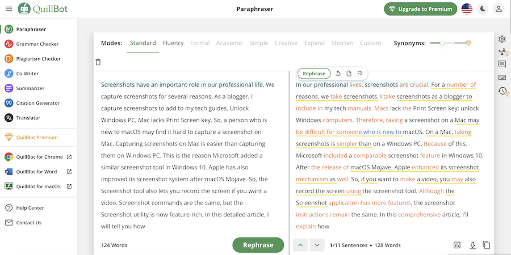Viewport: 511px width, 255px height.
Task: Delete input text with trash icon
Action: [98, 62]
